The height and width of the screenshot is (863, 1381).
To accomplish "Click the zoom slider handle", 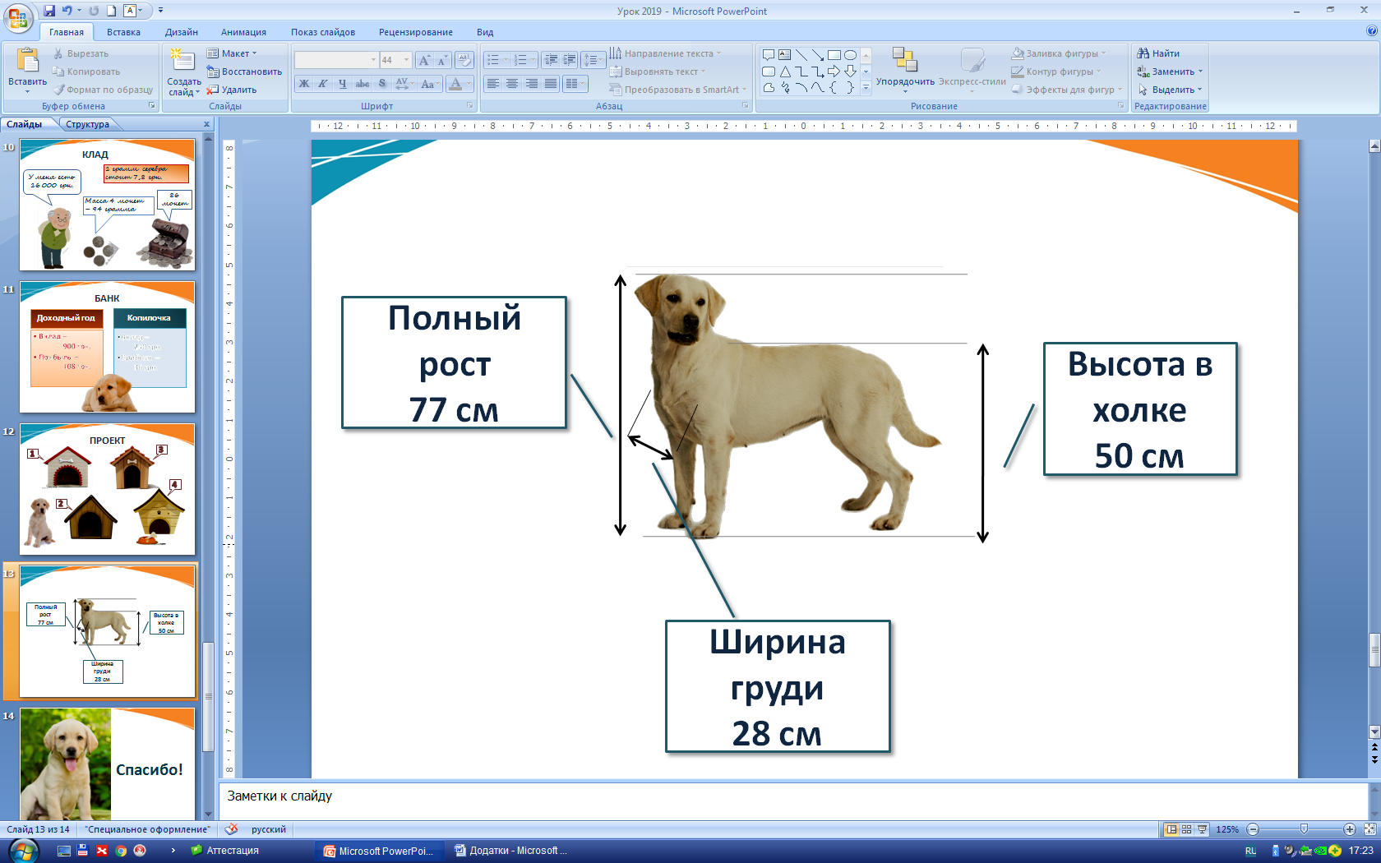I will pyautogui.click(x=1304, y=829).
